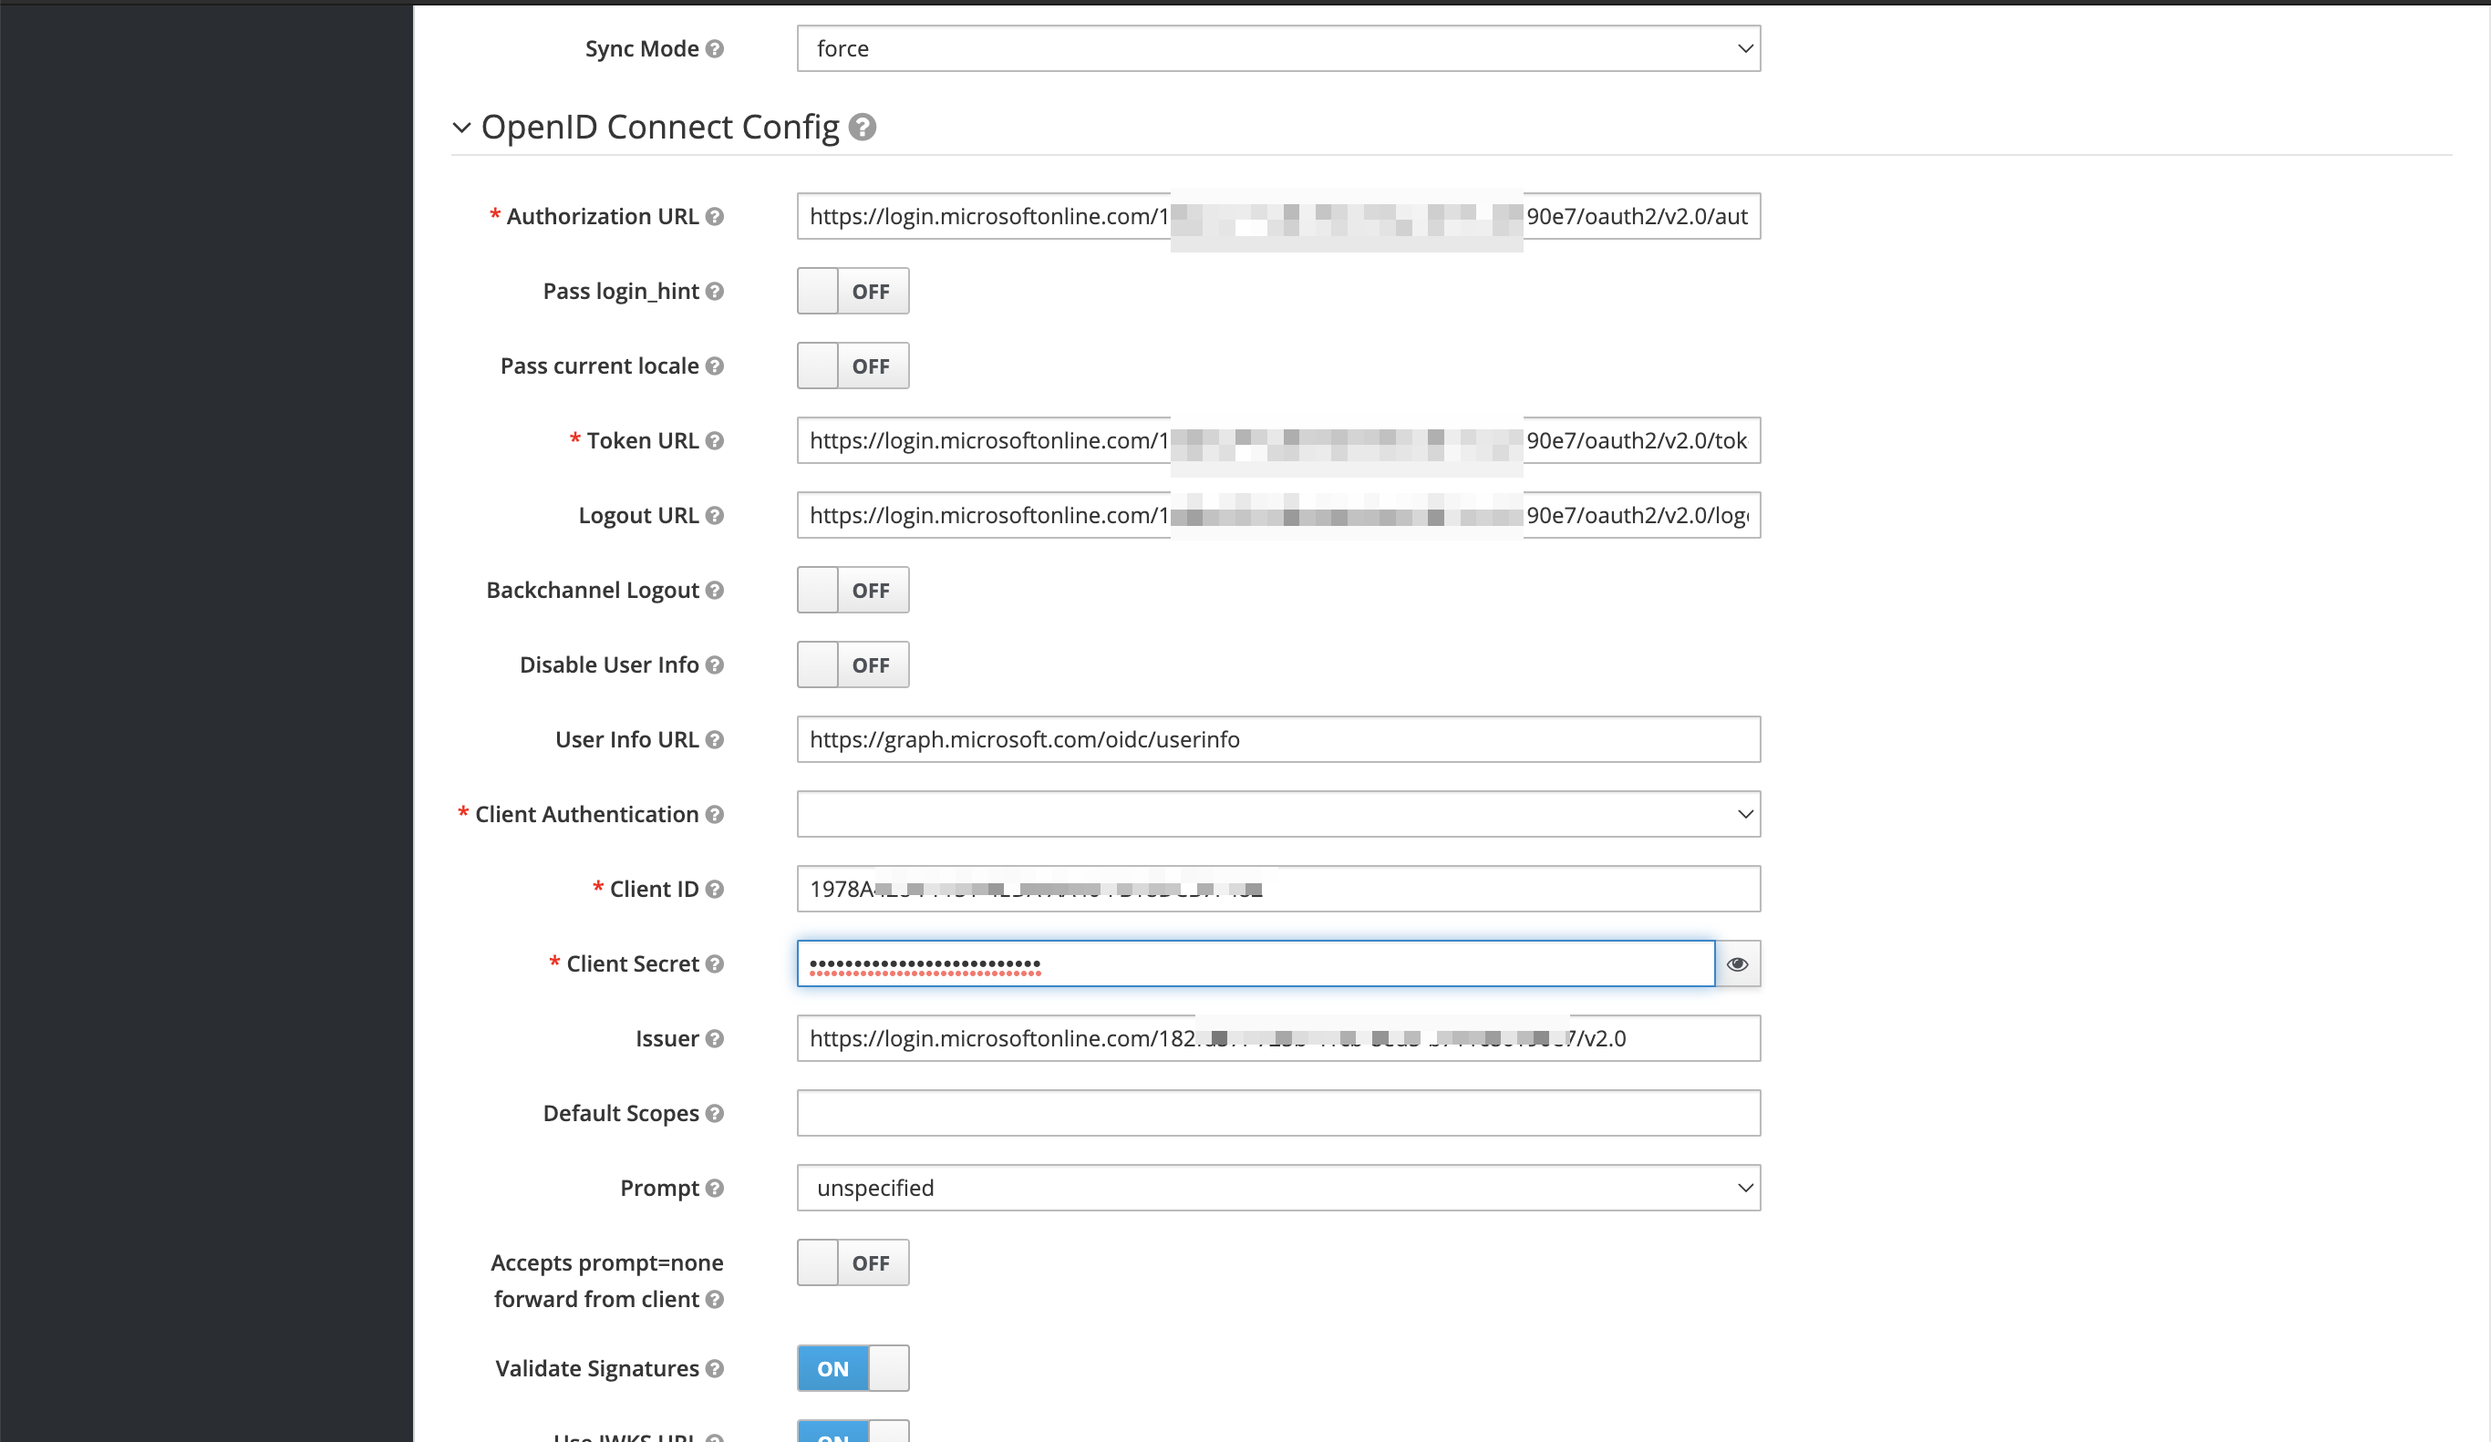Open the Prompt dropdown showing unspecified
The width and height of the screenshot is (2491, 1442).
1278,1188
